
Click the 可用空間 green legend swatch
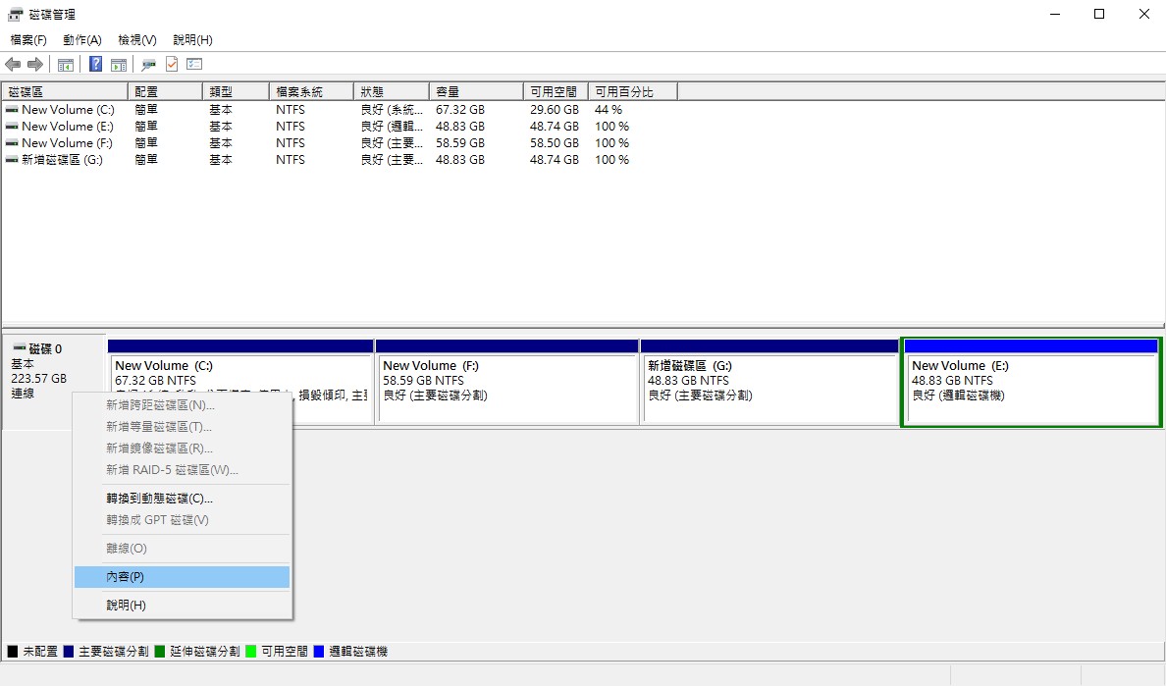point(259,650)
